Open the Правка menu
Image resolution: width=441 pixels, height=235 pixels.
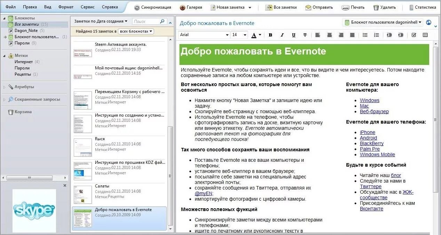coord(30,7)
